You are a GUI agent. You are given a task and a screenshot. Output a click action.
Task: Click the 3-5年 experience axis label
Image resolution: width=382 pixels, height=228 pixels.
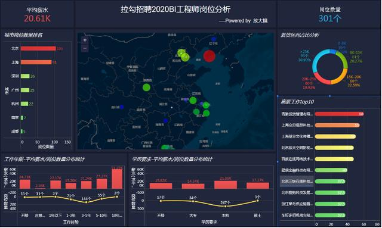pyautogui.click(x=86, y=215)
